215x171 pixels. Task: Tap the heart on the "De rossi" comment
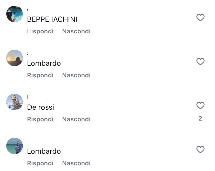[x=200, y=106]
